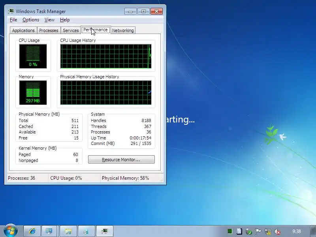This screenshot has width=316, height=237.
Task: Click the network warning tray icon
Action: pyautogui.click(x=268, y=231)
